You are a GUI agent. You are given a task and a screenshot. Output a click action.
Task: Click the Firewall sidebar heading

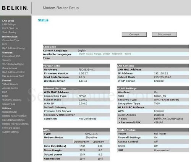(7, 80)
